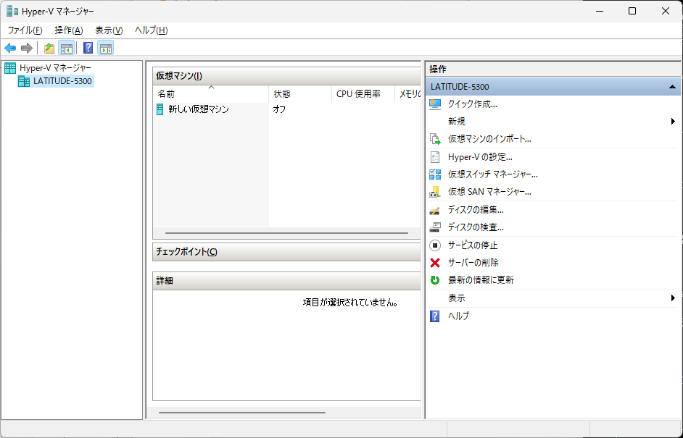The height and width of the screenshot is (438, 683).
Task: Toggle the Action pane show/hide icon
Action: [105, 48]
